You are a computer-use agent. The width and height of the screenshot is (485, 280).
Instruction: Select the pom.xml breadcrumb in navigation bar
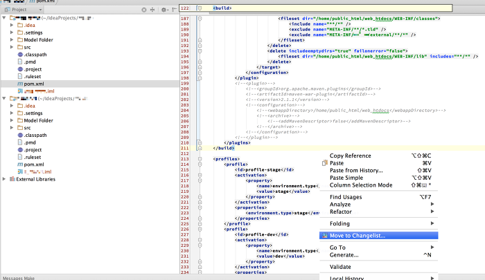point(42,1)
